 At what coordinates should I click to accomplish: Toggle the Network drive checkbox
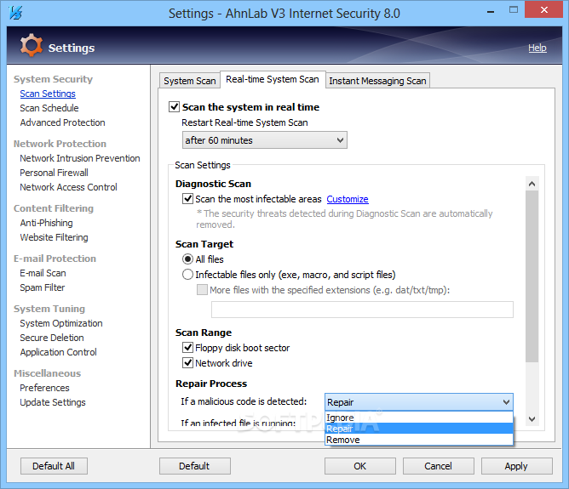tap(187, 363)
